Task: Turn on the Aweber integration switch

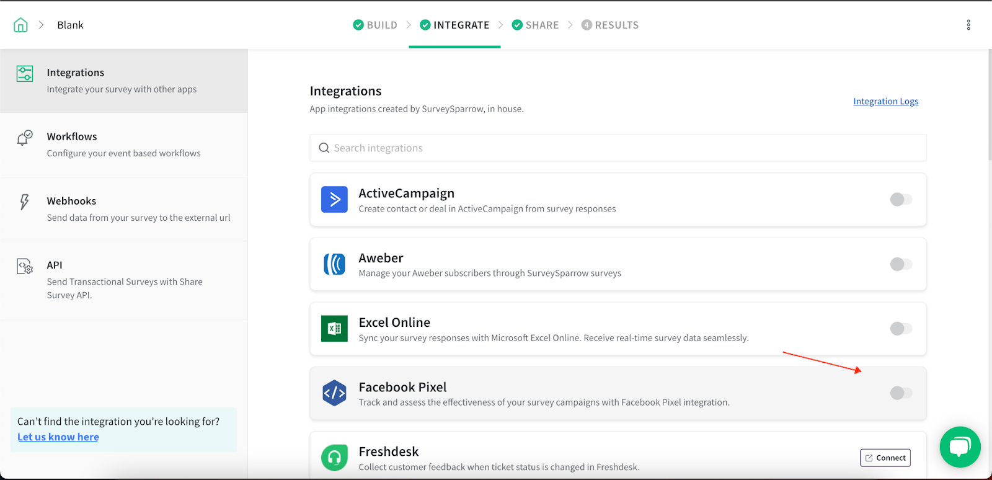Action: pos(901,264)
